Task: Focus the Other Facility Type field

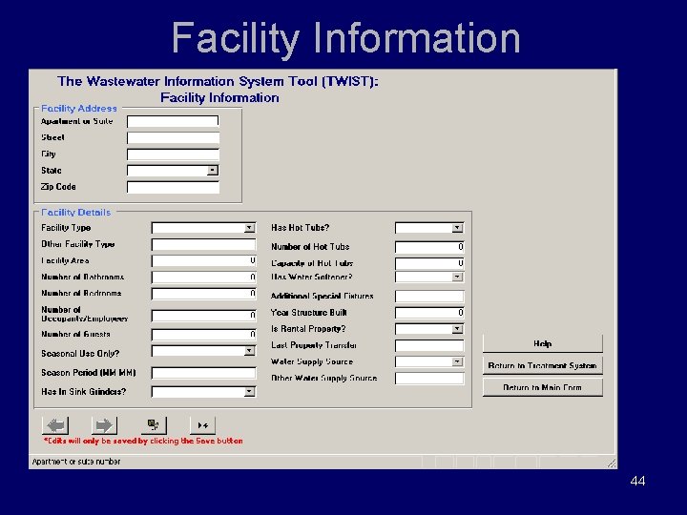Action: (204, 244)
